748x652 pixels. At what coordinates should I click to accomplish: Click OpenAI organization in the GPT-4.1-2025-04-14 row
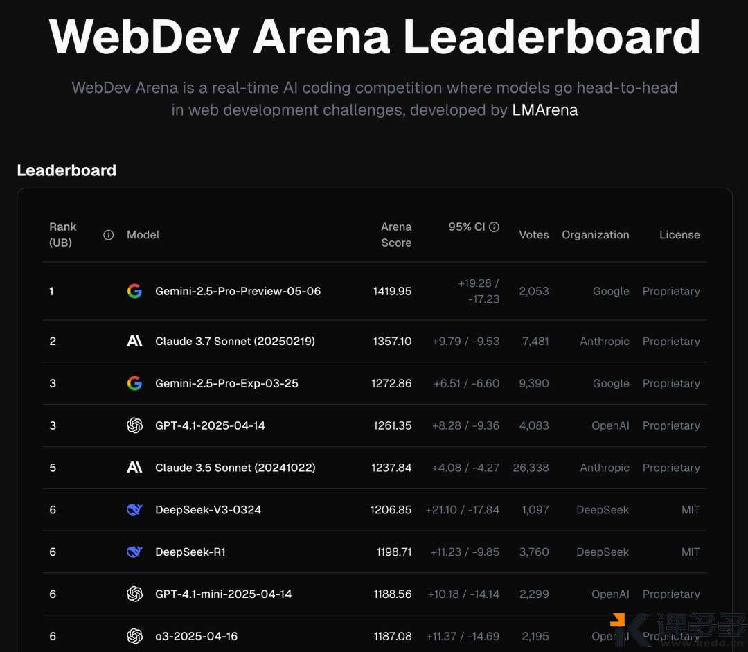click(611, 425)
